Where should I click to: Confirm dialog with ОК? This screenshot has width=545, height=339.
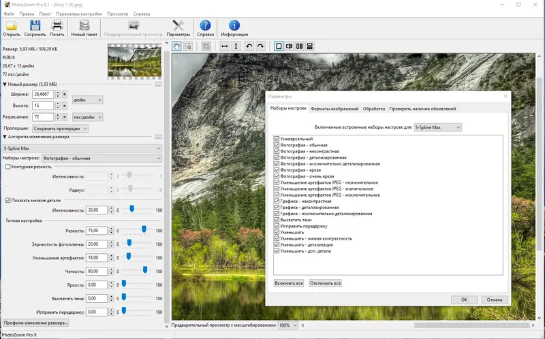pos(465,300)
